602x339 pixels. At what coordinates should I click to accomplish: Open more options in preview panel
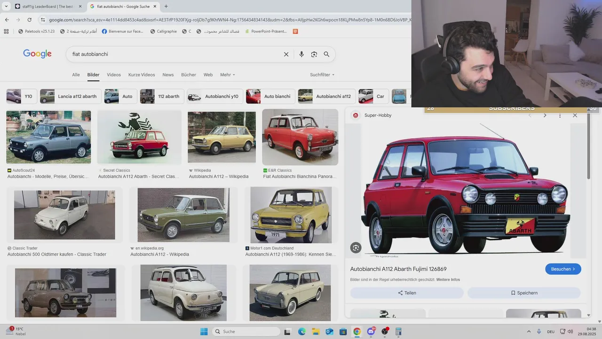[560, 115]
